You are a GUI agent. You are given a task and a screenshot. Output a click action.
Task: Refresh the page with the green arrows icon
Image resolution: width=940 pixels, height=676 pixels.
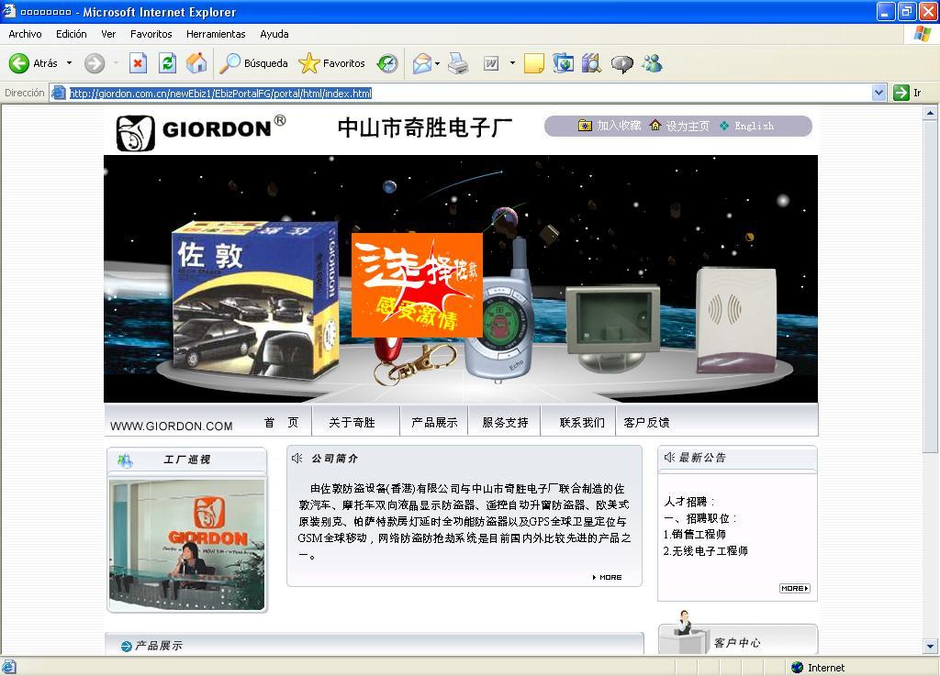pos(167,63)
